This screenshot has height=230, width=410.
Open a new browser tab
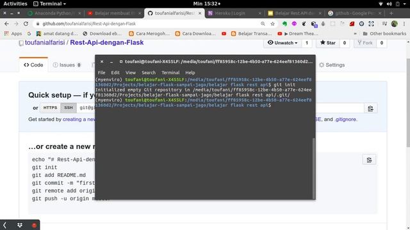point(391,13)
